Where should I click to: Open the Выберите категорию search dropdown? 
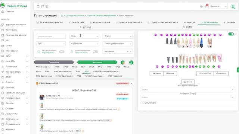tap(188, 90)
